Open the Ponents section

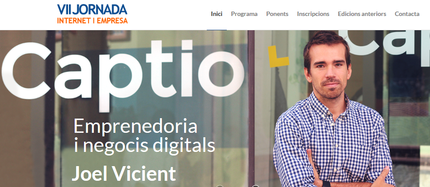click(x=277, y=14)
